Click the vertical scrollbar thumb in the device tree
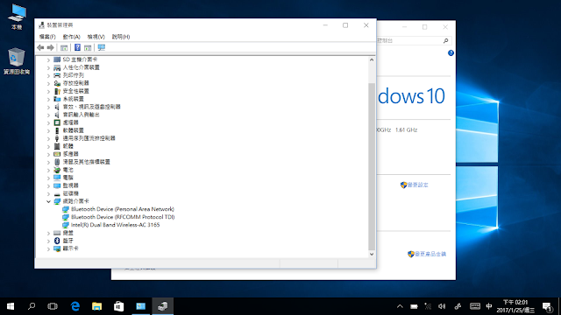This screenshot has width=561, height=315. (372, 166)
